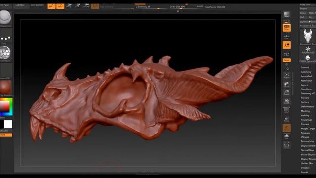Click the BPR render icon

tap(286, 14)
